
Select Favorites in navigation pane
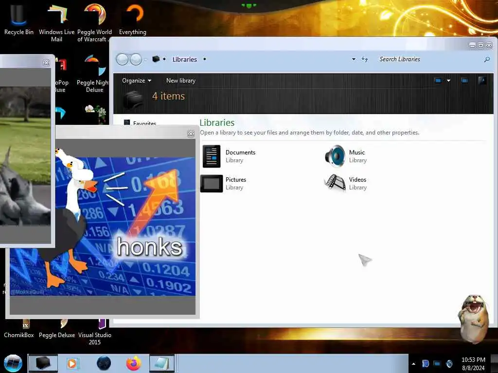pyautogui.click(x=140, y=123)
